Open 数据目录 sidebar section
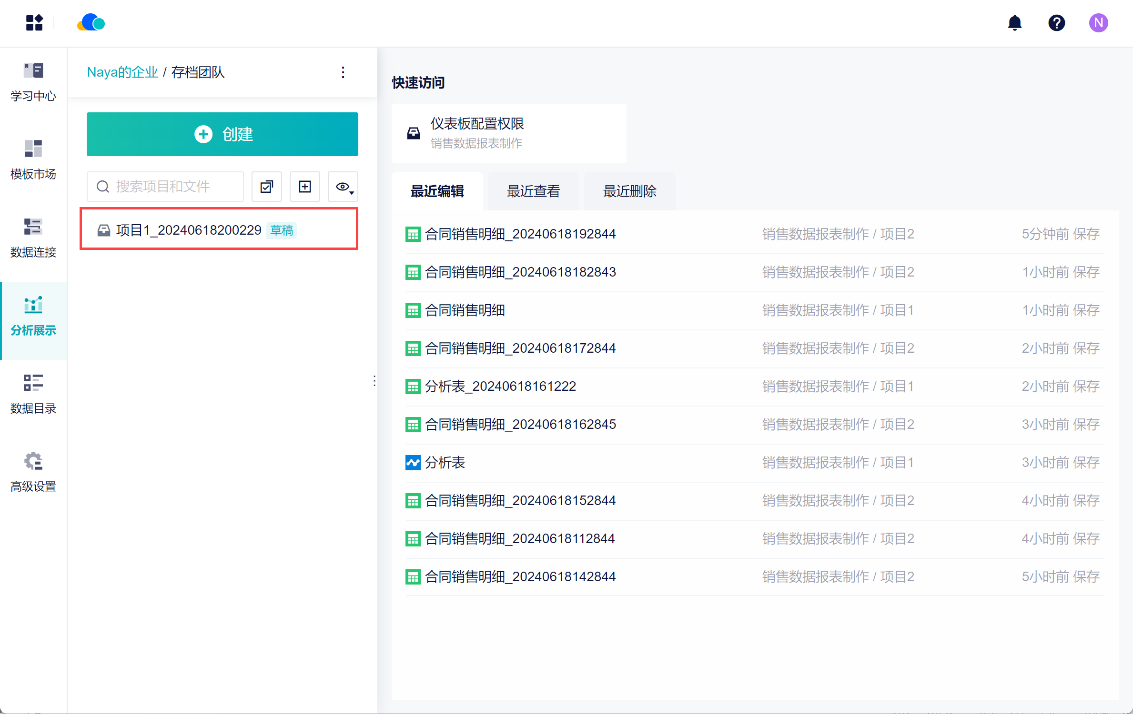1133x714 pixels. (x=33, y=394)
